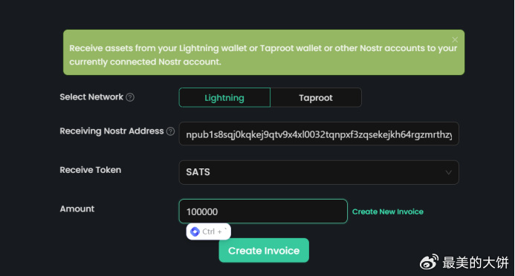Select the Lightning network option
515x276 pixels.
[224, 97]
